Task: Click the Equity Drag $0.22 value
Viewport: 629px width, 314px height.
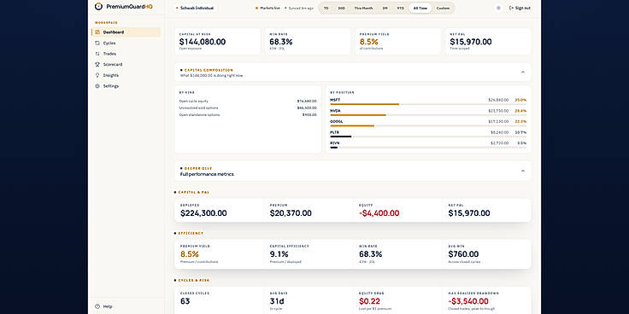Action: tap(369, 301)
